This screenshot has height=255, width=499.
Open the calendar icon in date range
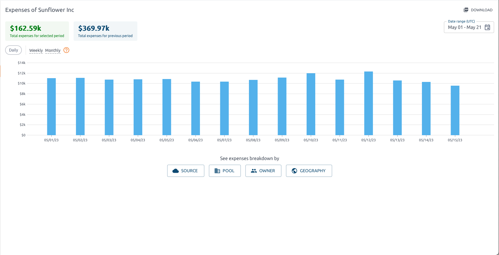pyautogui.click(x=487, y=27)
